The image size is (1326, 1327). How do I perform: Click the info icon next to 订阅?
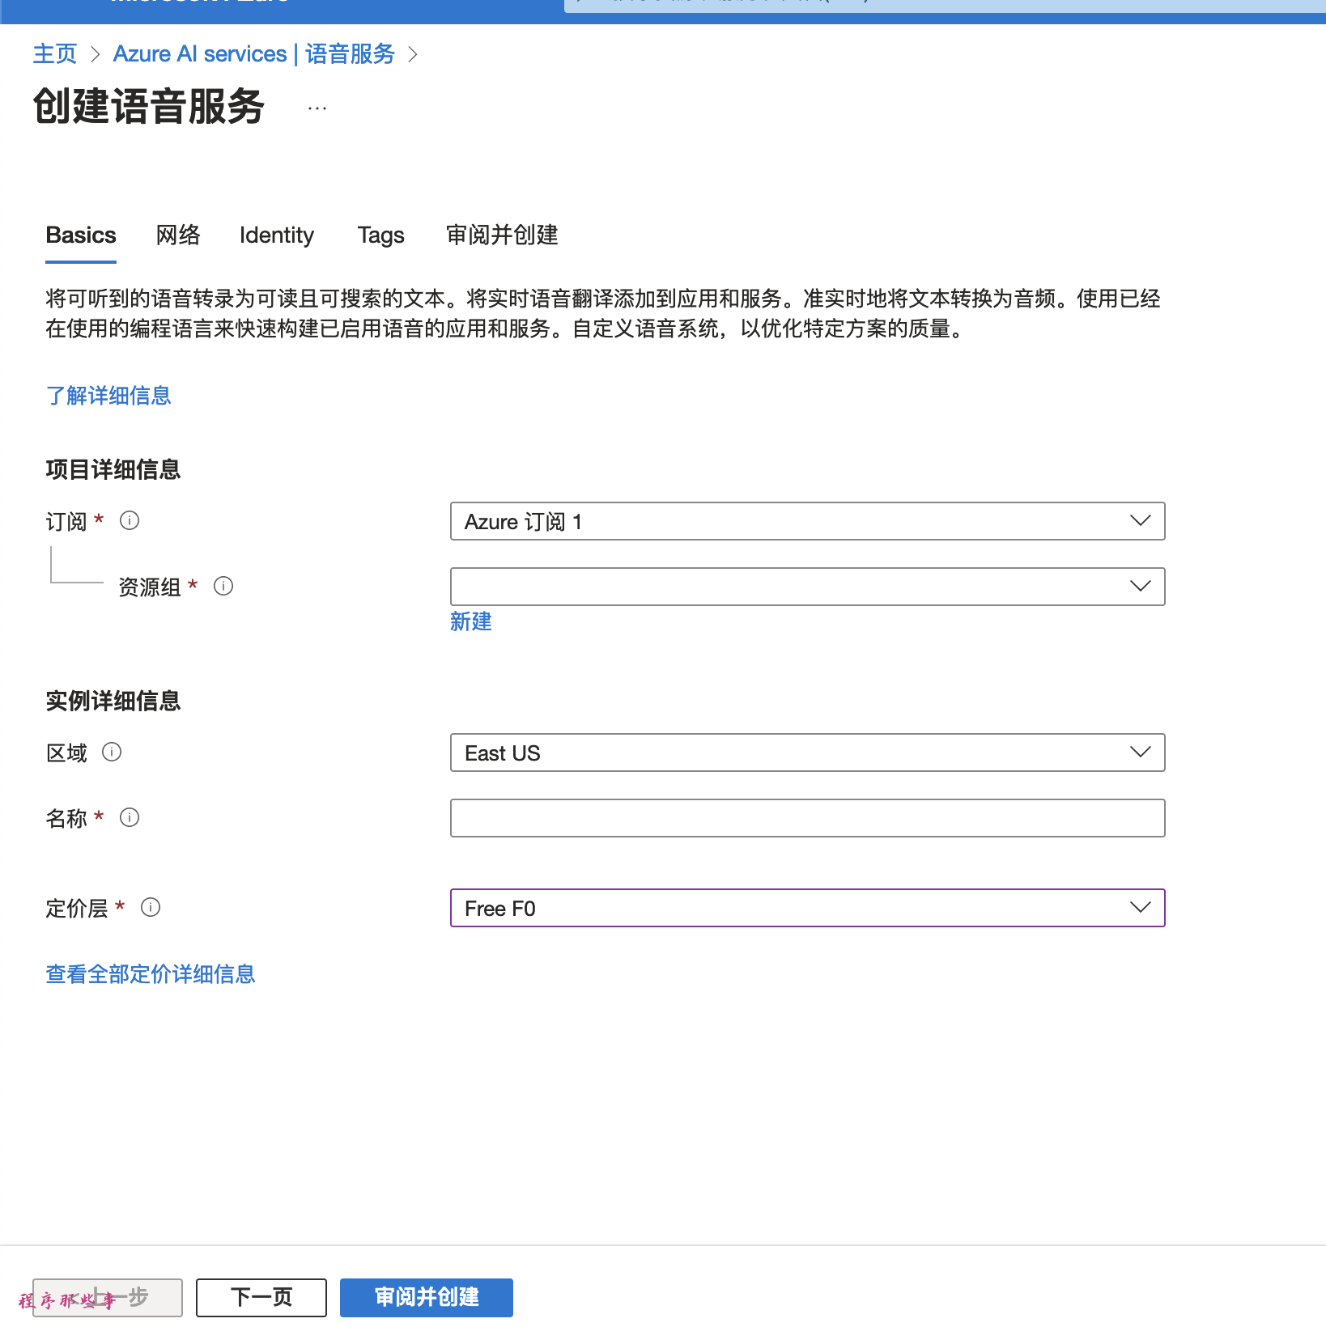pyautogui.click(x=130, y=520)
